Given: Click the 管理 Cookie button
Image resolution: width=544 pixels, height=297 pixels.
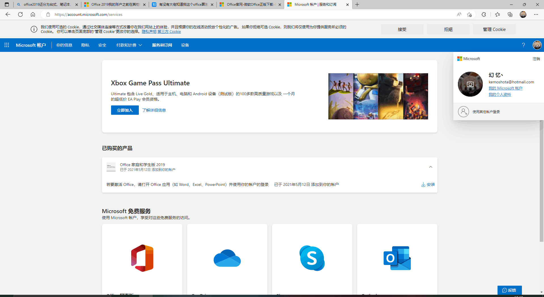Looking at the screenshot, I should (x=494, y=29).
